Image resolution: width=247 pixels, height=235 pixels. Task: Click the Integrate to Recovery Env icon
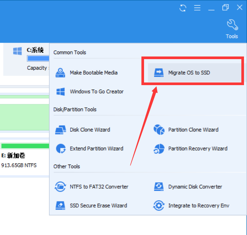tap(159, 205)
